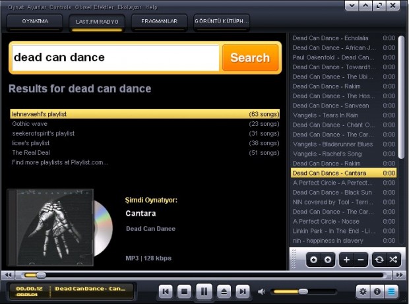This screenshot has height=304, width=409.
Task: Click the previous track button
Action: tap(166, 291)
